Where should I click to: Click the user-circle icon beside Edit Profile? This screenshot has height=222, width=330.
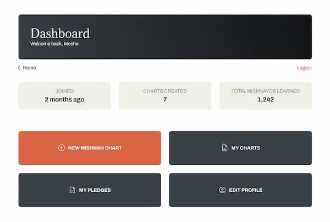pyautogui.click(x=222, y=190)
